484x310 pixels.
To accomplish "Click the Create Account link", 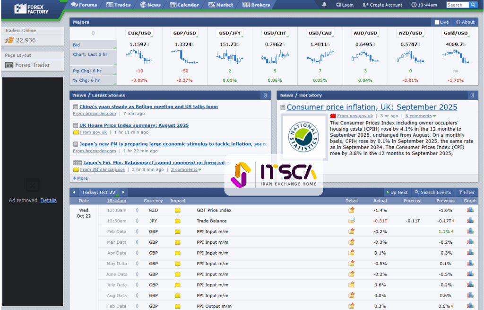I will click(383, 5).
